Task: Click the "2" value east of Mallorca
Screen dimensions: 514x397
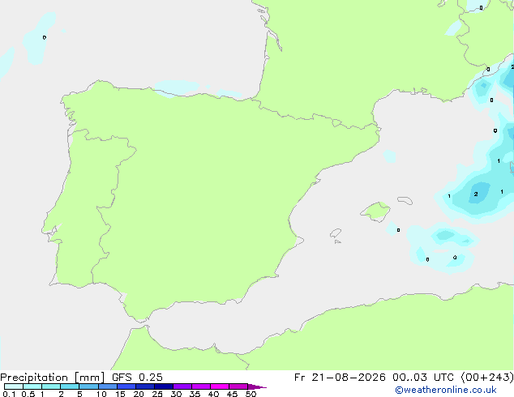Action: click(476, 194)
